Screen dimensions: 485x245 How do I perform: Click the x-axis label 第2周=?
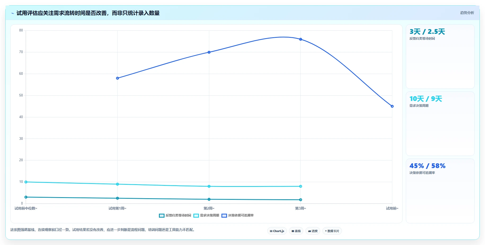[209, 209]
